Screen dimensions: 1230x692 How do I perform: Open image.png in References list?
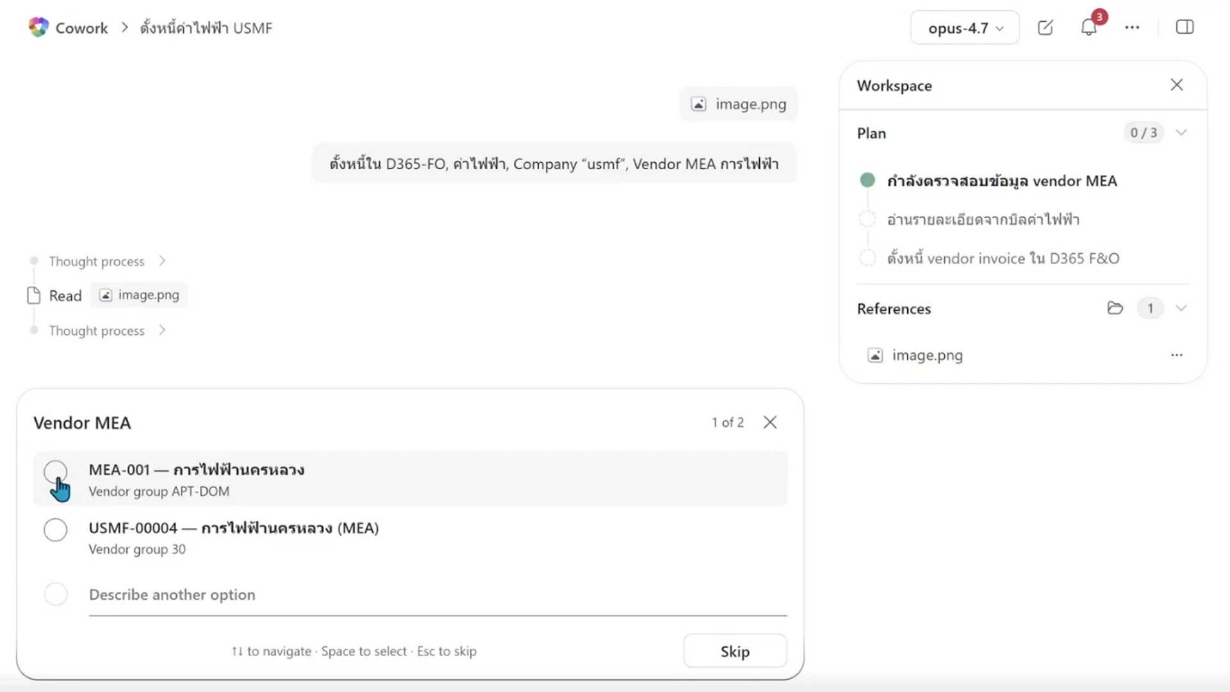[927, 355]
